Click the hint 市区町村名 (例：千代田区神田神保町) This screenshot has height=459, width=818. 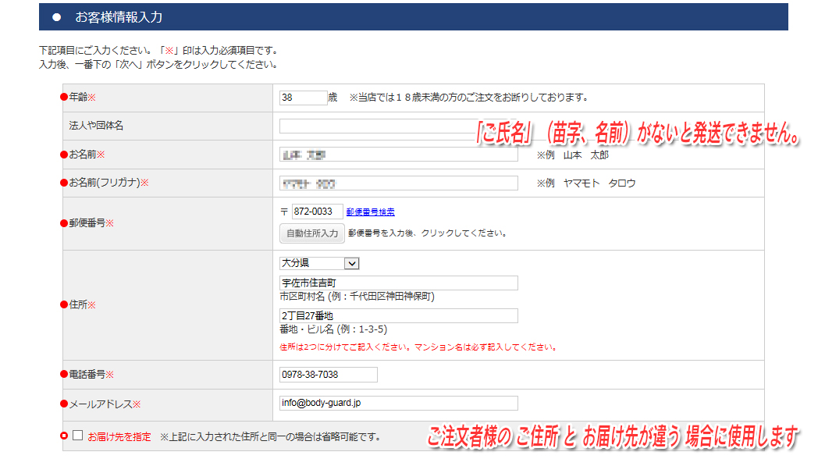coord(357,297)
